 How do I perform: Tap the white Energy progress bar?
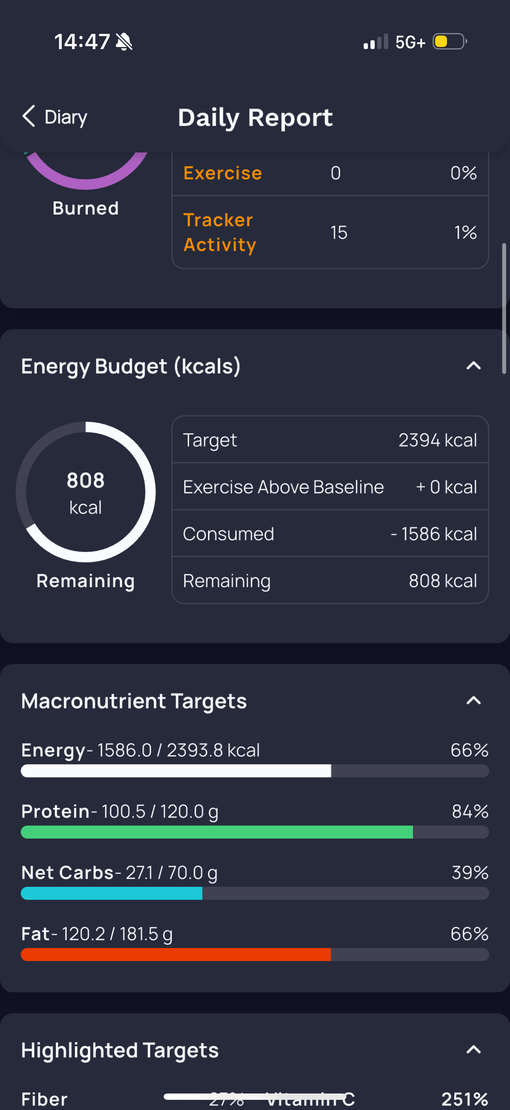255,771
